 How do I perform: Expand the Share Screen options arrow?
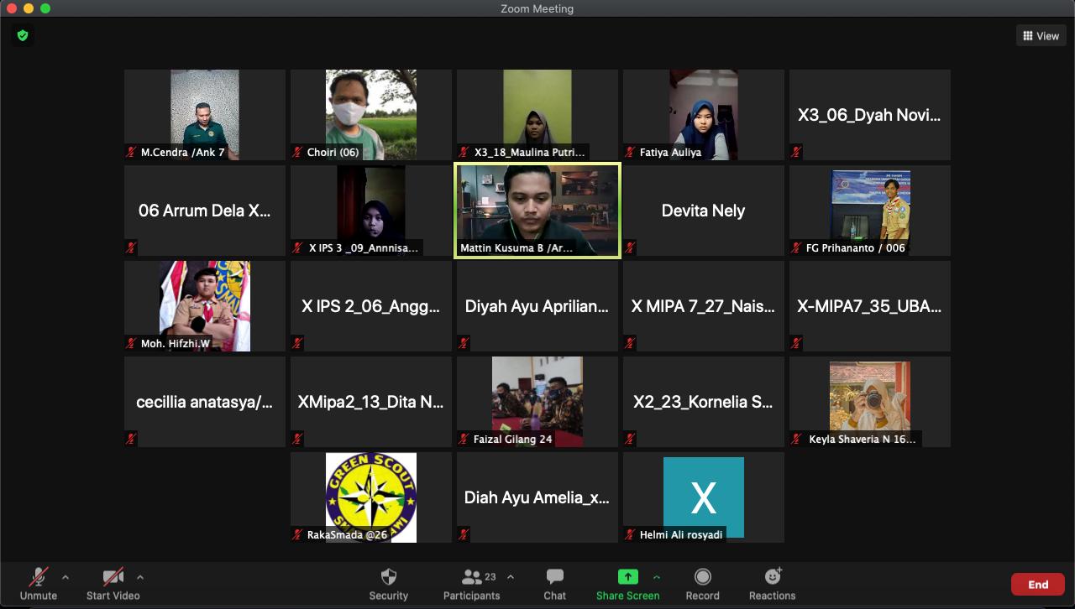[x=657, y=577]
